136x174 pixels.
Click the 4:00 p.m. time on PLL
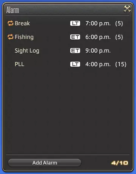pos(98,64)
